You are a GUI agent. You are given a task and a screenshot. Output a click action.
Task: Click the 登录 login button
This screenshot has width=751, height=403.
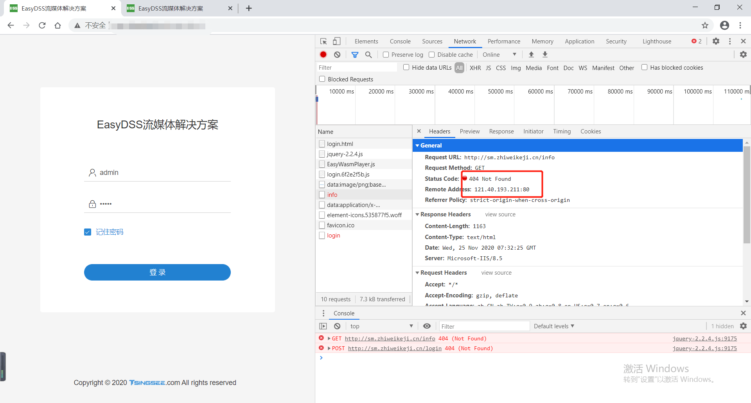point(157,272)
